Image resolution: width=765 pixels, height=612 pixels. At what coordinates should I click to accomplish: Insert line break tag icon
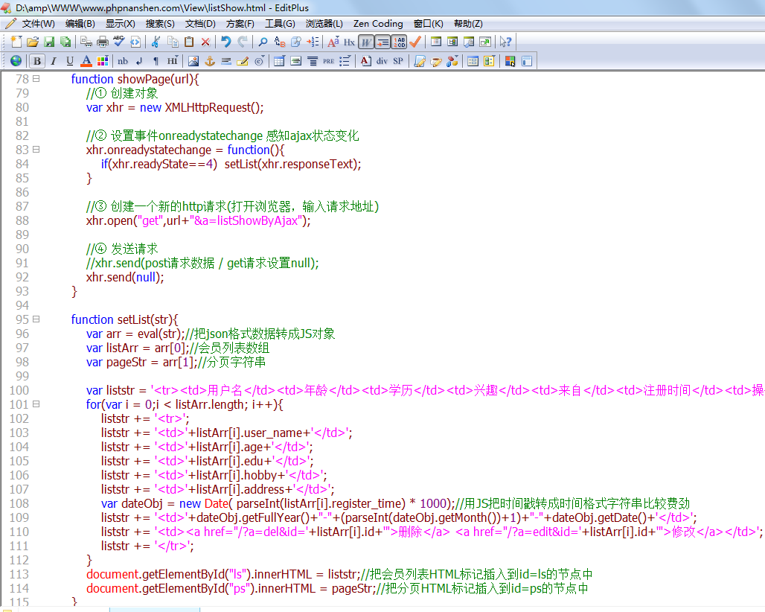[140, 61]
